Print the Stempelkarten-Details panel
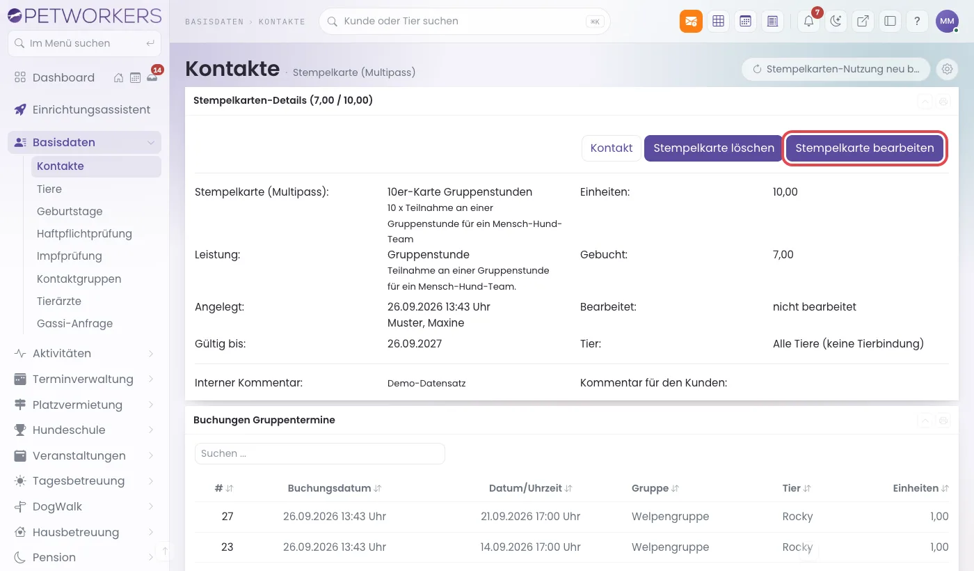The width and height of the screenshot is (974, 571). (x=943, y=101)
